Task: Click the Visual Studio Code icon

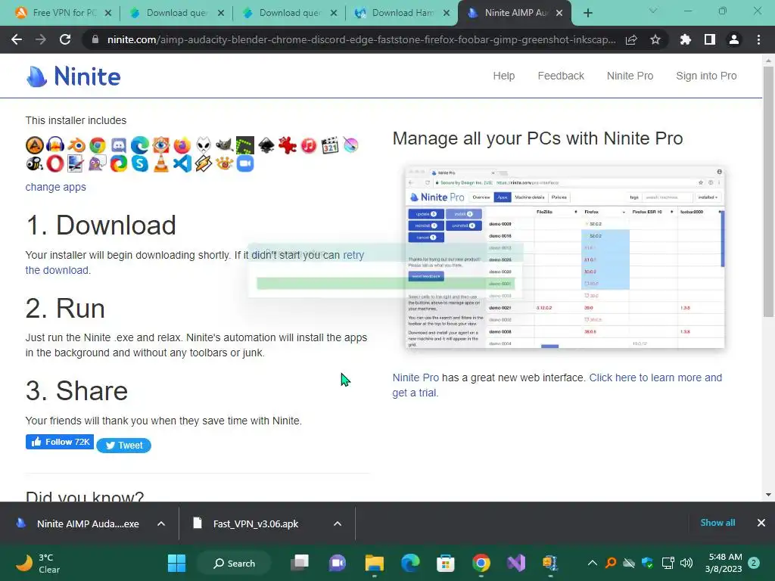Action: (182, 163)
